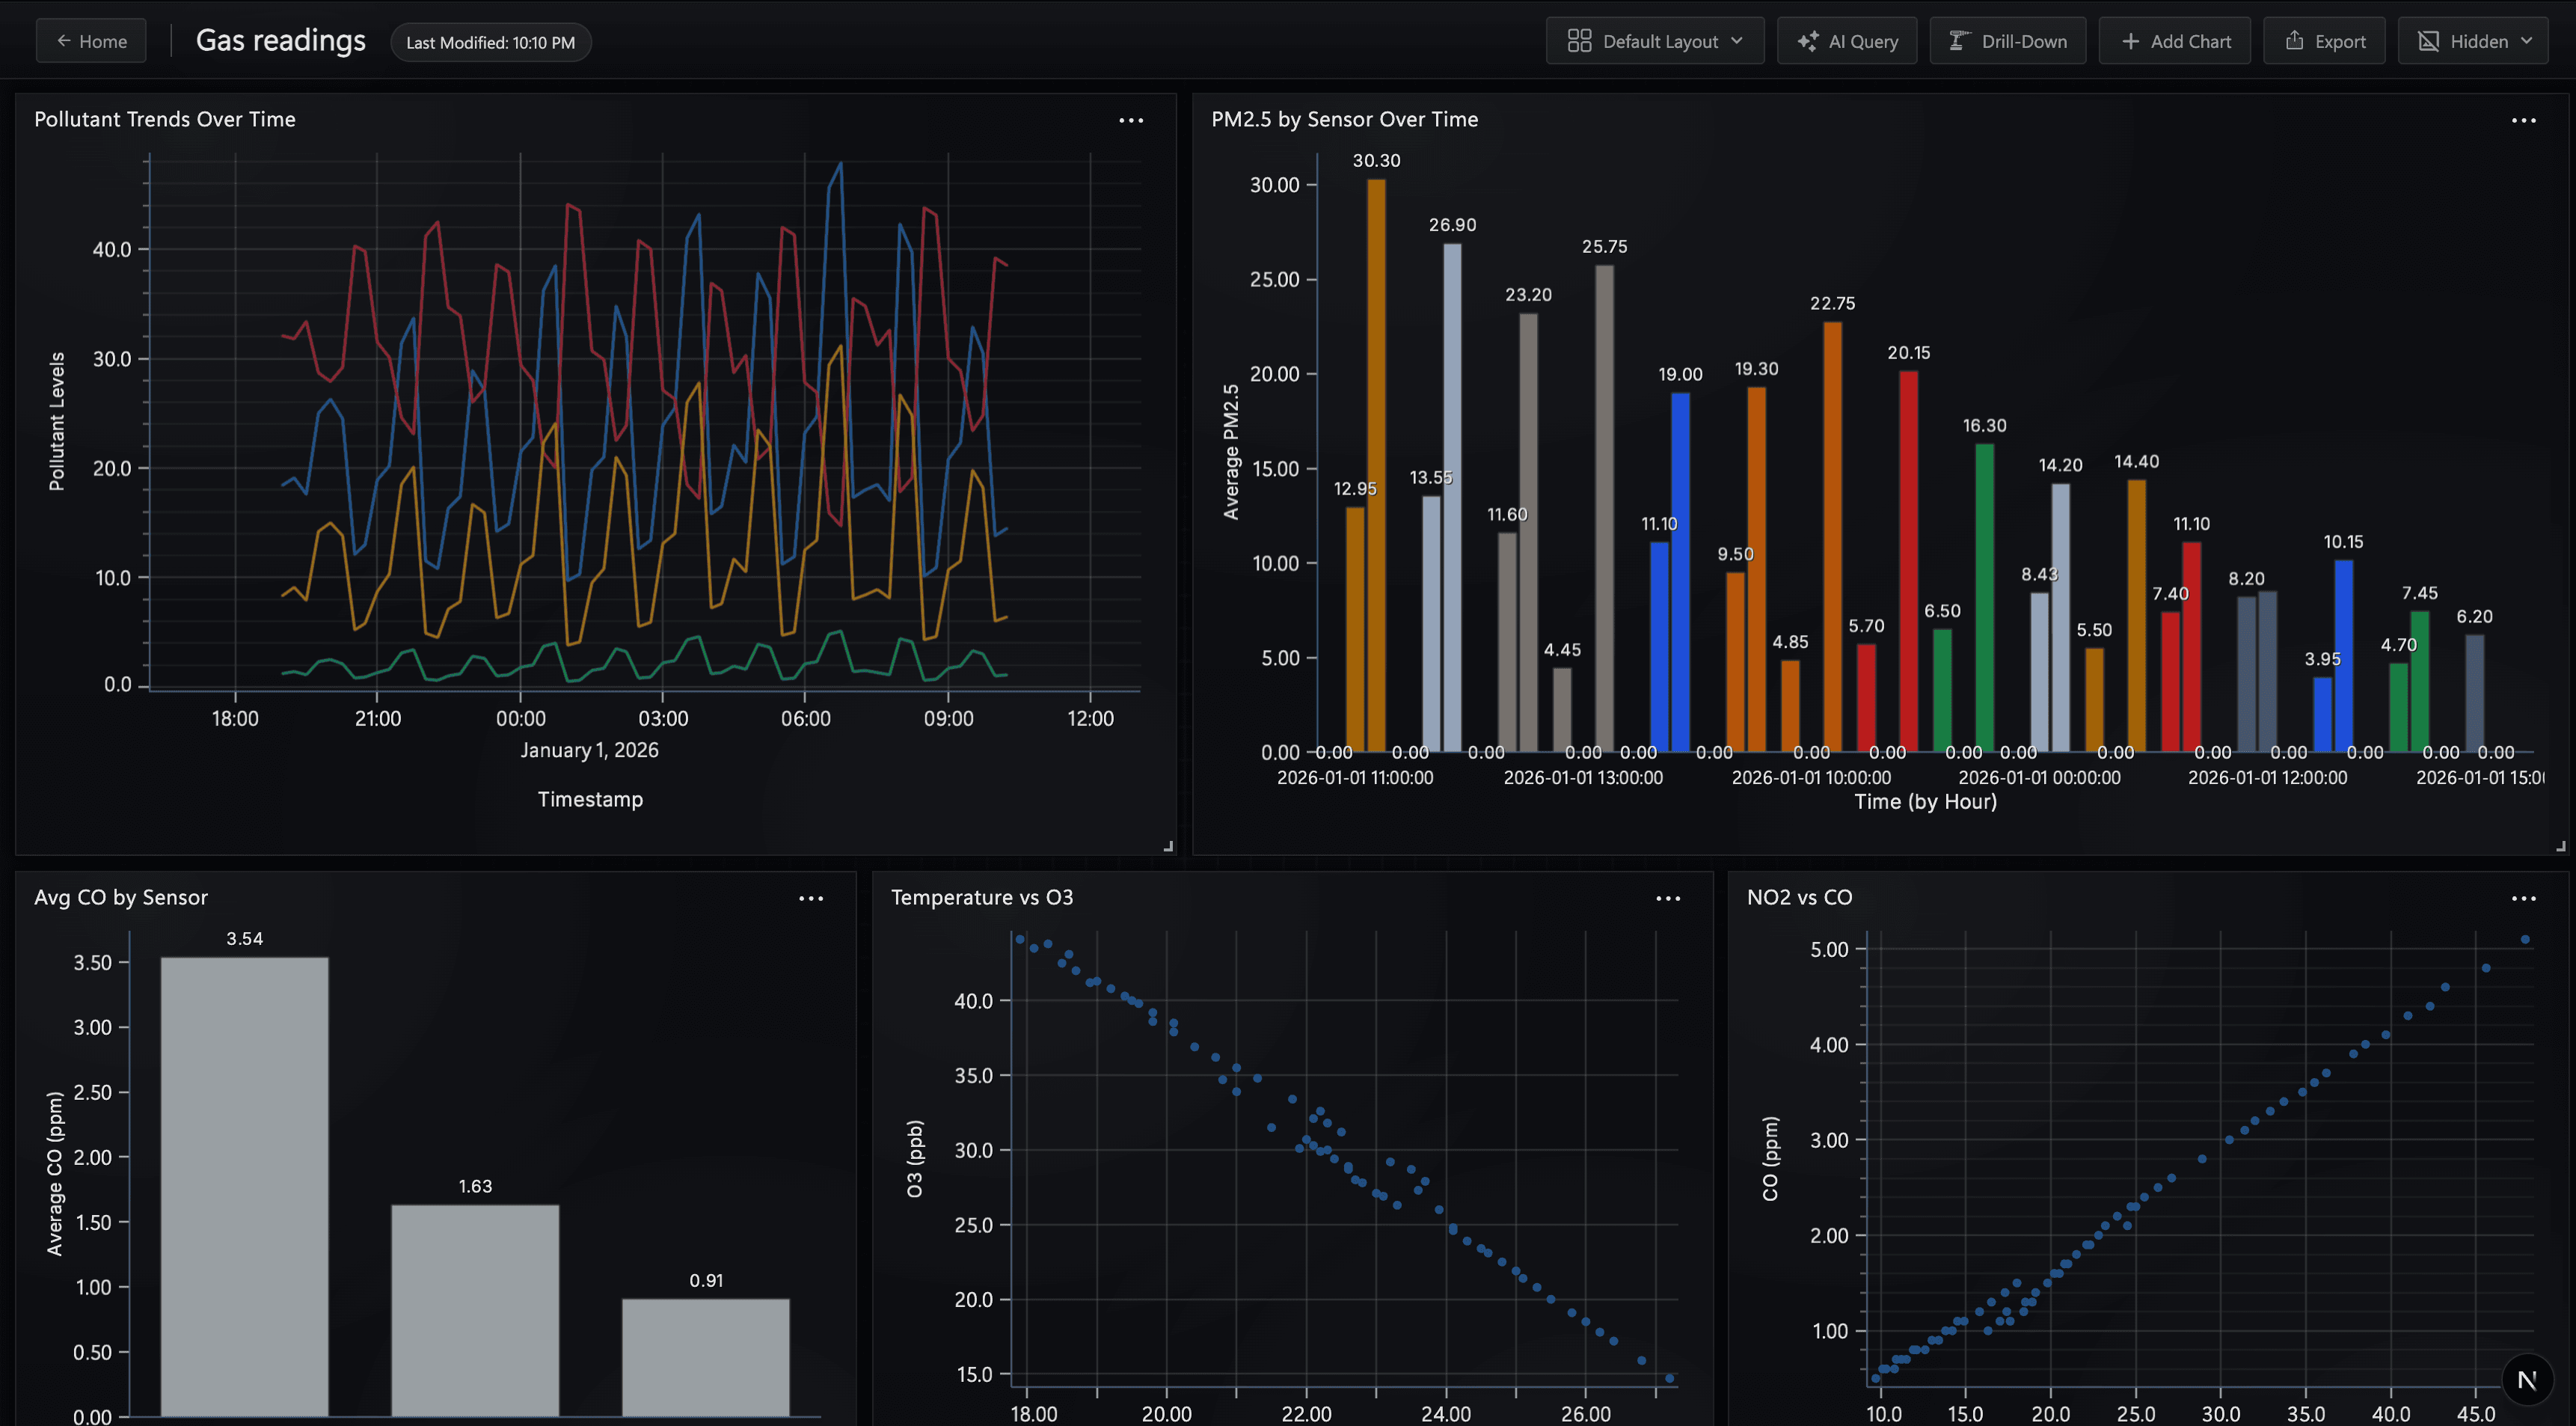
Task: Click the 26.90 PM2.5 bar
Action: pyautogui.click(x=1452, y=497)
